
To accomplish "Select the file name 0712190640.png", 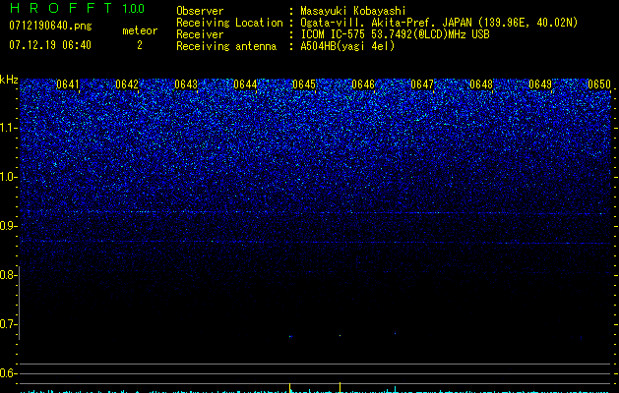I will tap(50, 26).
